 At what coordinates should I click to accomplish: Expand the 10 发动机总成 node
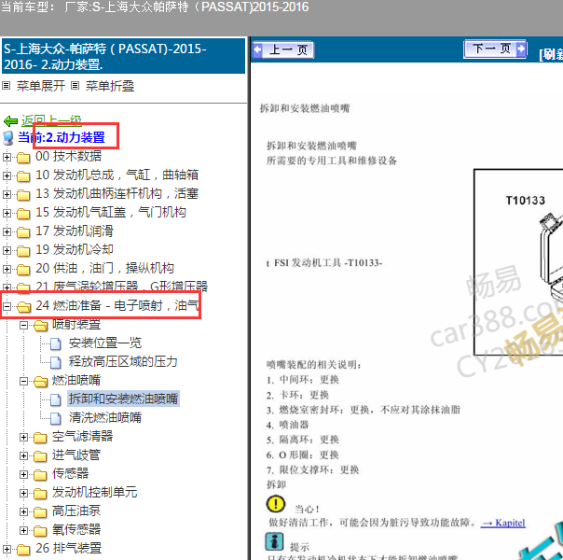7,175
